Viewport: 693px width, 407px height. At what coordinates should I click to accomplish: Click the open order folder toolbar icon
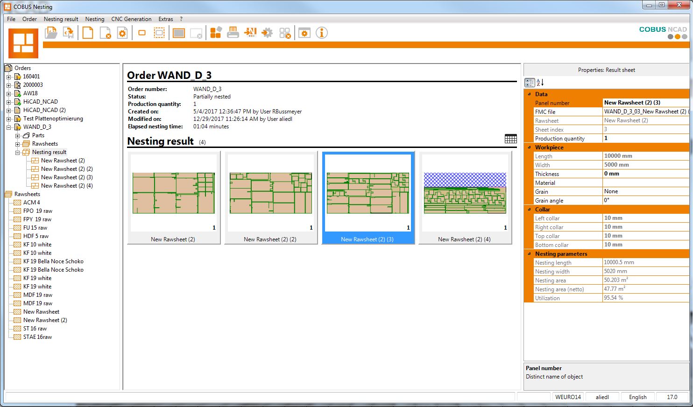click(x=51, y=33)
